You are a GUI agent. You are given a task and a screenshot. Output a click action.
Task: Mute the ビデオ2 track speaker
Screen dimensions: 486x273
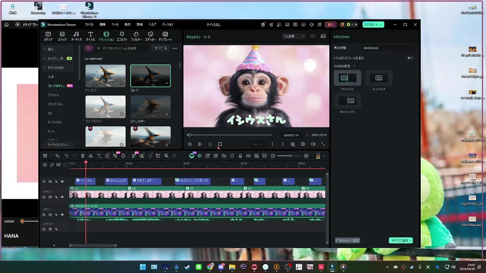[x=50, y=197]
